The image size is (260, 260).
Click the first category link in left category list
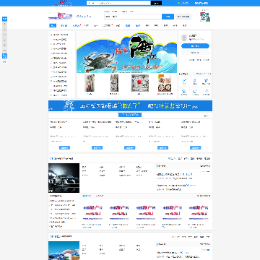59,35
